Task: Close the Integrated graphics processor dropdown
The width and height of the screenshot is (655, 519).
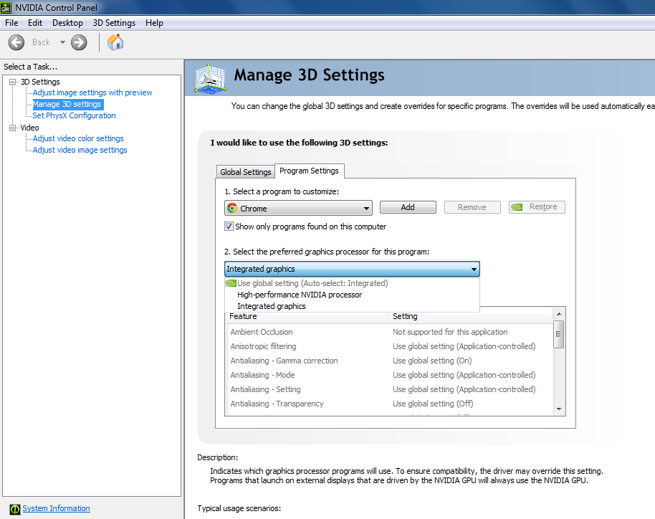Action: tap(352, 269)
